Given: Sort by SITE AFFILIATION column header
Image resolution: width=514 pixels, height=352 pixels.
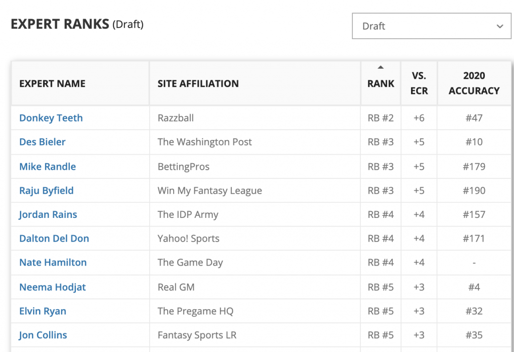Looking at the screenshot, I should pyautogui.click(x=198, y=84).
